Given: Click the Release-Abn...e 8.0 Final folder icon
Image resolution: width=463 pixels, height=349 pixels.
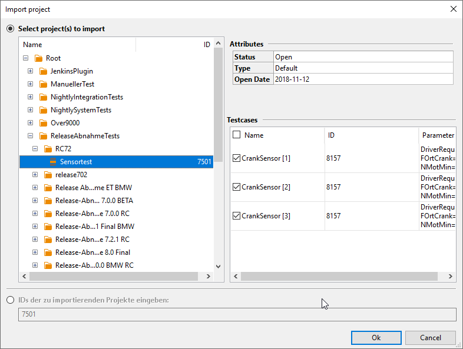Looking at the screenshot, I should click(48, 252).
